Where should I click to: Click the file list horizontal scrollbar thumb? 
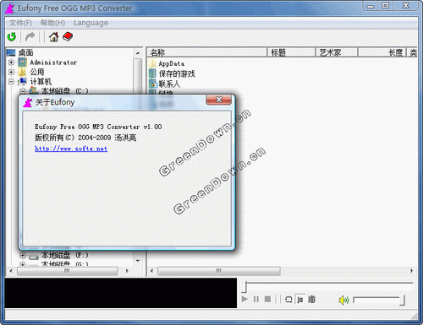219,271
